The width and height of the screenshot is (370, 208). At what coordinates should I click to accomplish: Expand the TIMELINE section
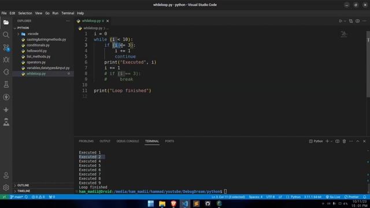tap(24, 191)
